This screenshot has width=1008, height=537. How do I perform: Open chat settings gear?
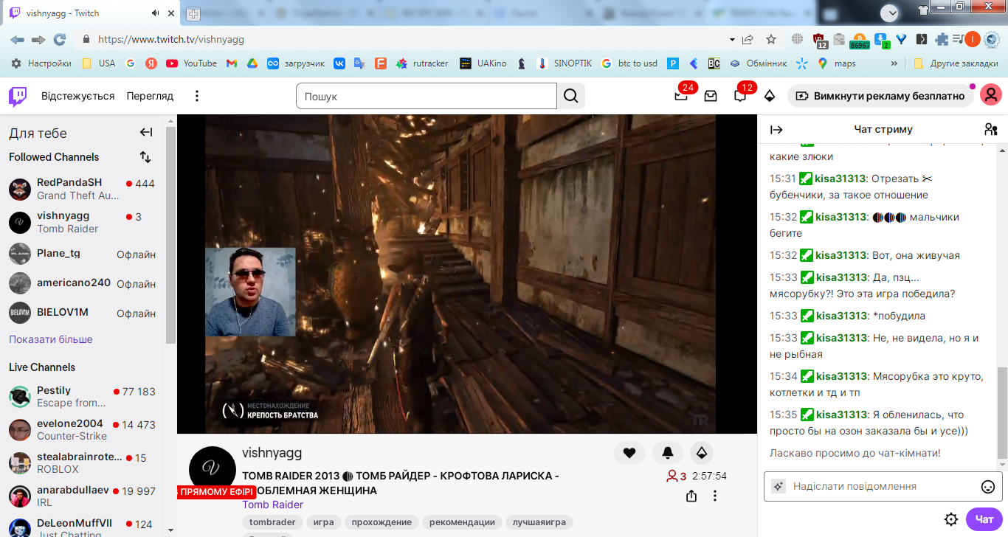tap(951, 519)
